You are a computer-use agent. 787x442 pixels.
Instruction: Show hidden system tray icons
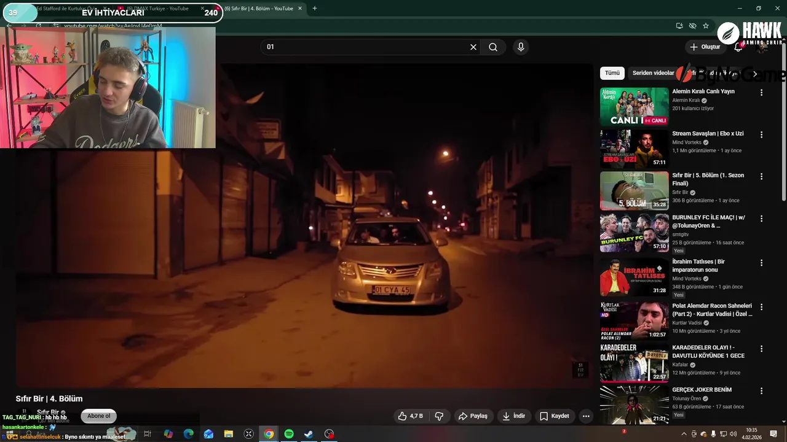point(684,434)
